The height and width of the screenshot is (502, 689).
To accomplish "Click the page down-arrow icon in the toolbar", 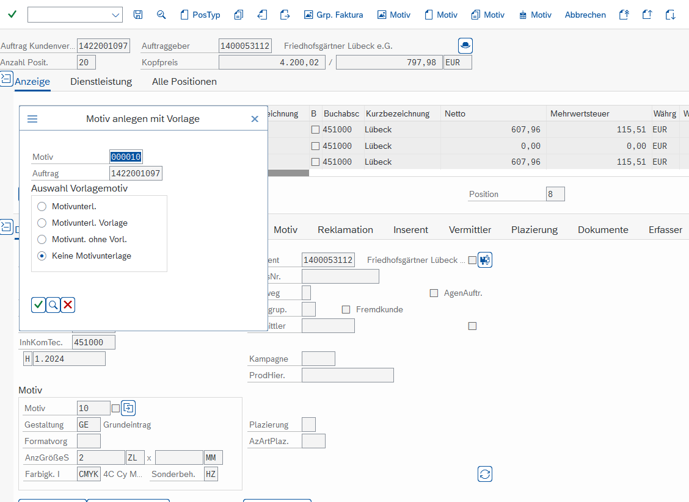I will coord(670,15).
